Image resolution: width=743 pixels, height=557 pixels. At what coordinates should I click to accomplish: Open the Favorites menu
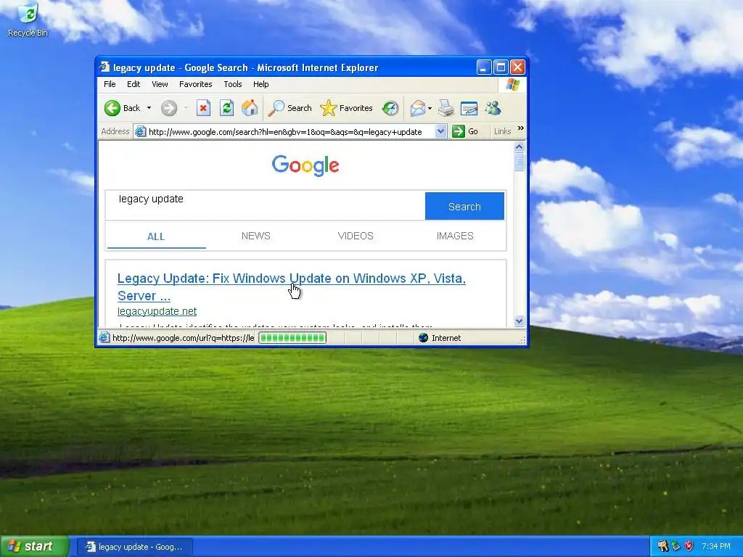pyautogui.click(x=195, y=84)
